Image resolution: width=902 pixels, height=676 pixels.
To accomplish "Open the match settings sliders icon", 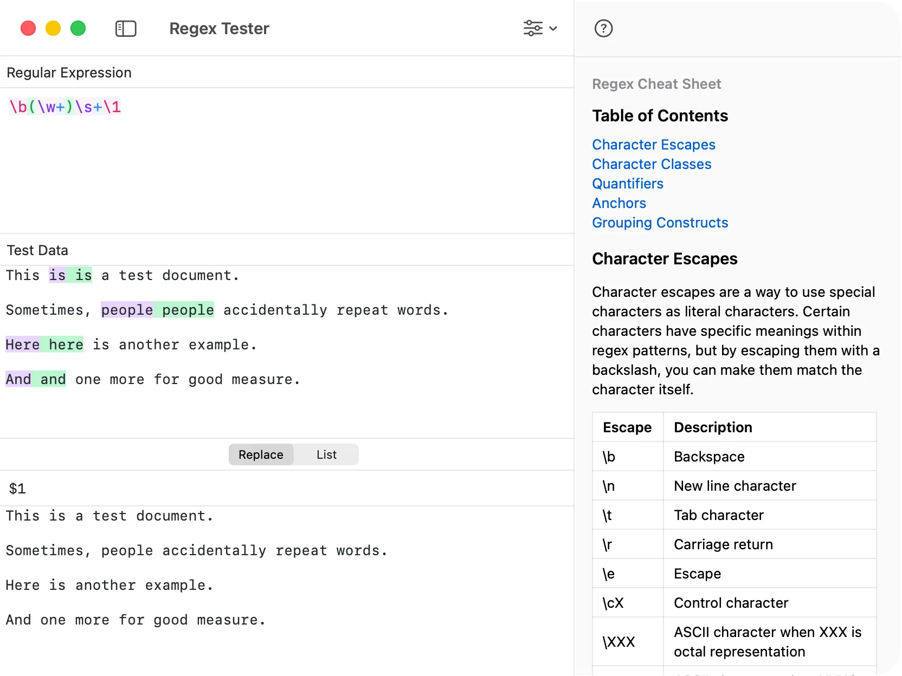I will point(534,28).
